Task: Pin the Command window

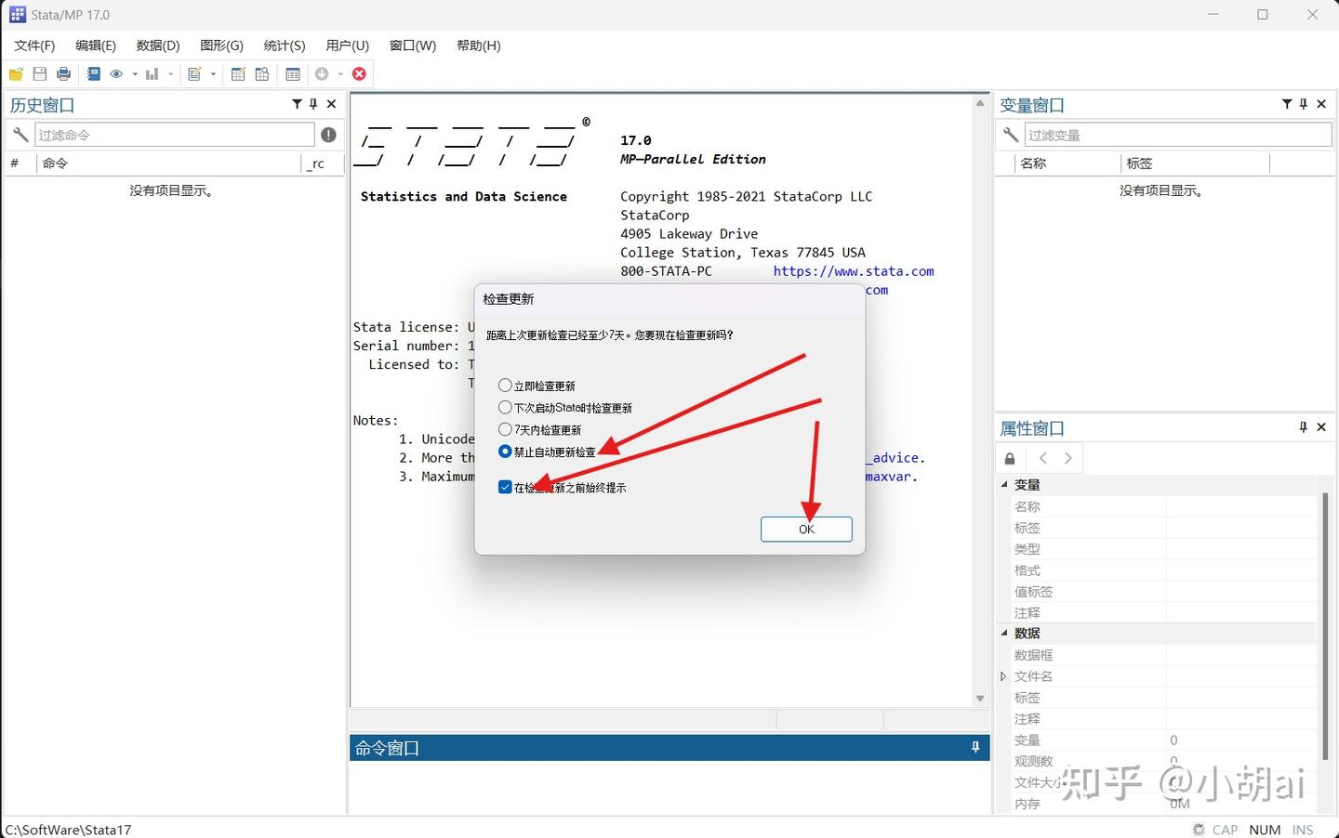Action: [975, 747]
